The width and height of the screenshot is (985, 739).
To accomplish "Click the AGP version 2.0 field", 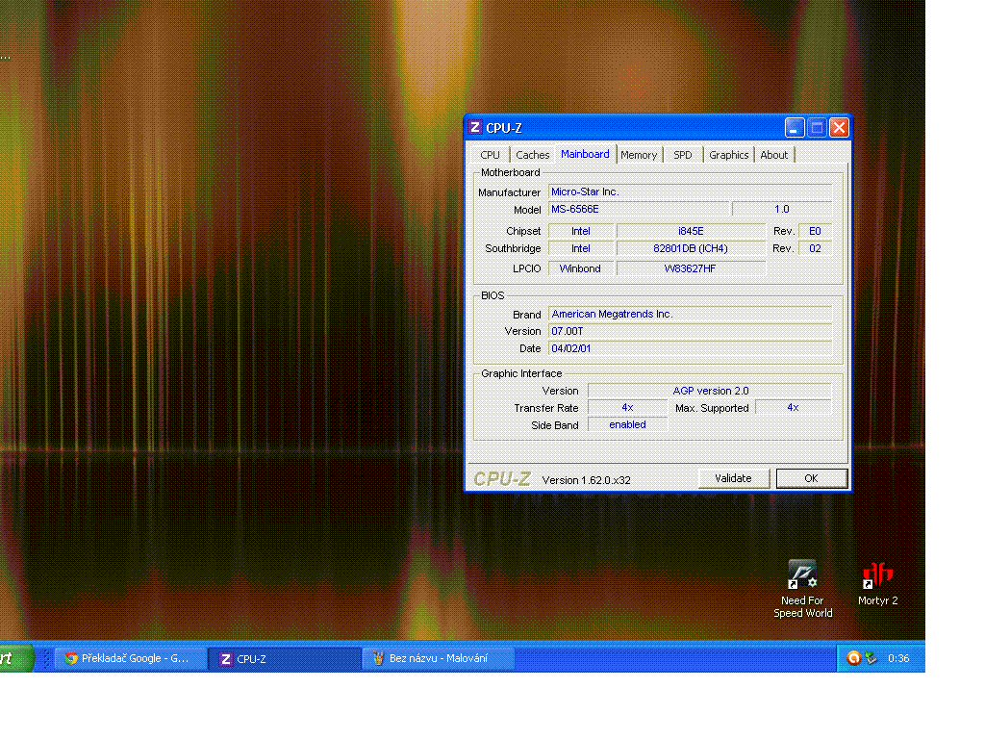I will click(x=710, y=391).
